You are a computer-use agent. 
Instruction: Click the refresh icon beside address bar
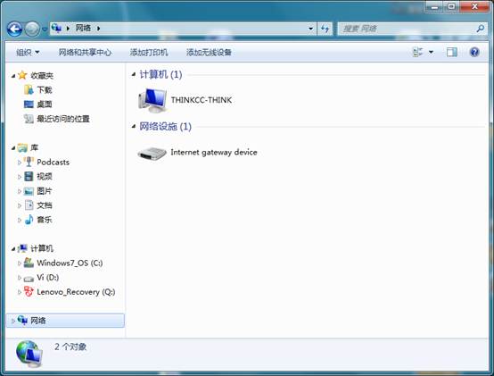pyautogui.click(x=325, y=29)
